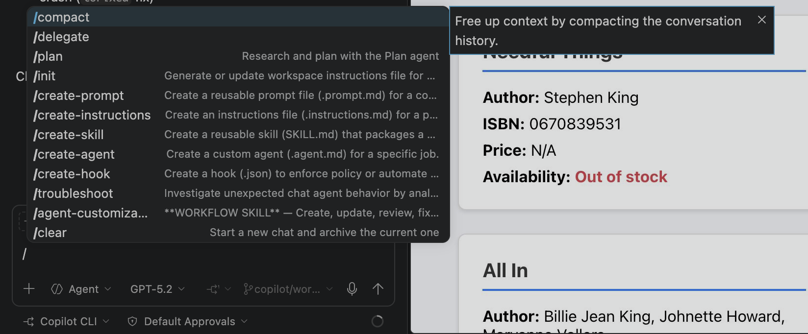Image resolution: width=808 pixels, height=334 pixels.
Task: Open the GPT-5.2 model picker
Action: 157,289
